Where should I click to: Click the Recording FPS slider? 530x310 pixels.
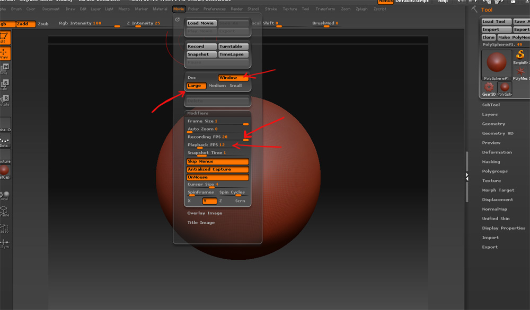pos(218,138)
